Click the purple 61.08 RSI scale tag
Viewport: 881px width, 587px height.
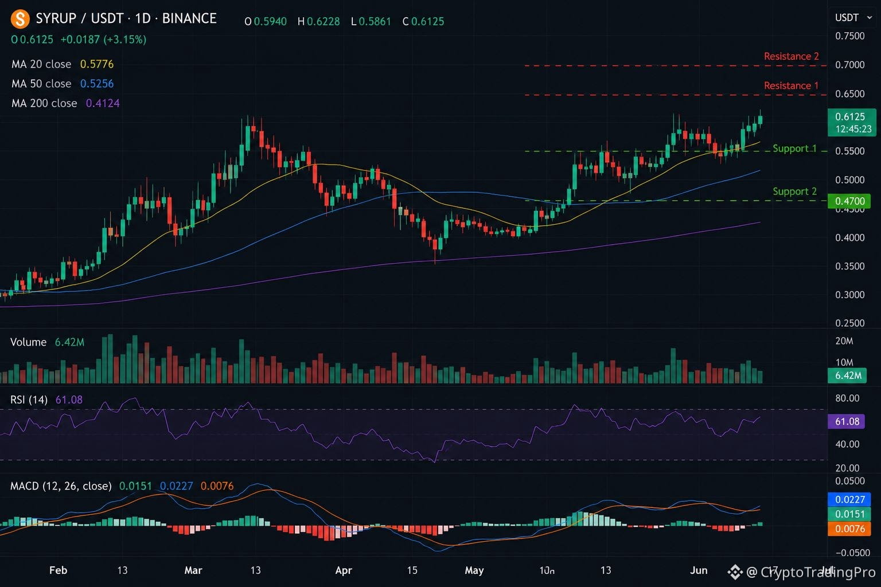[x=847, y=422]
